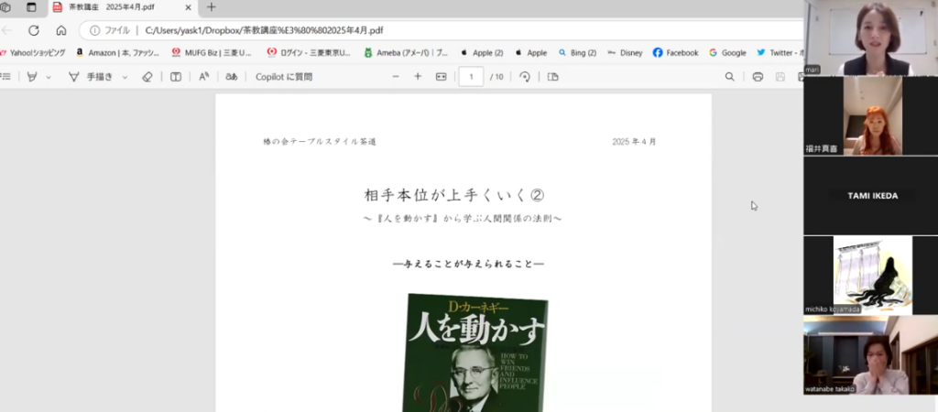Zoom out with the minus button

(x=396, y=77)
